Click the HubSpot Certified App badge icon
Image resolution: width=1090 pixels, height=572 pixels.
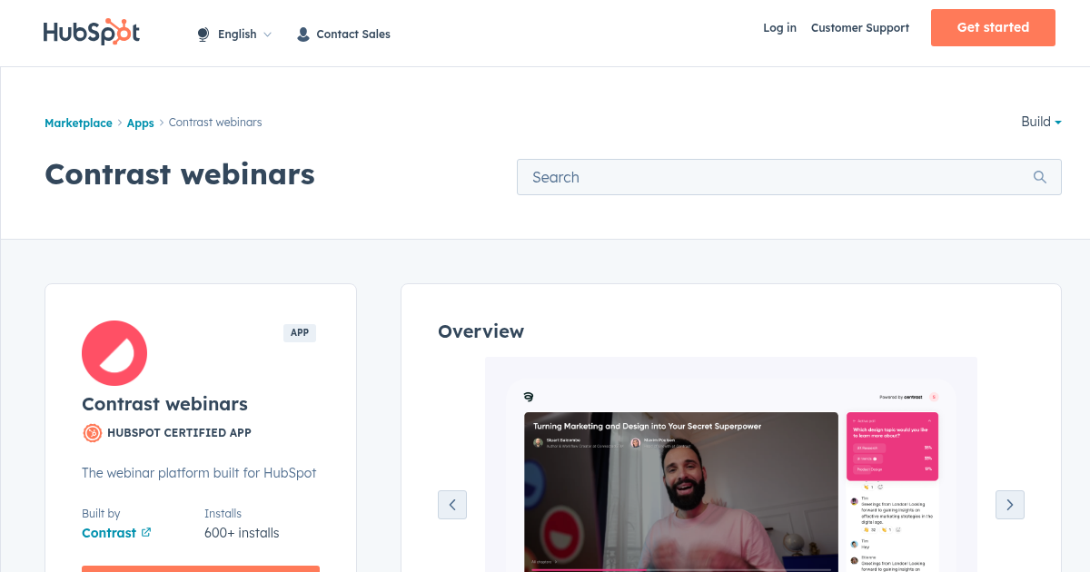[92, 433]
